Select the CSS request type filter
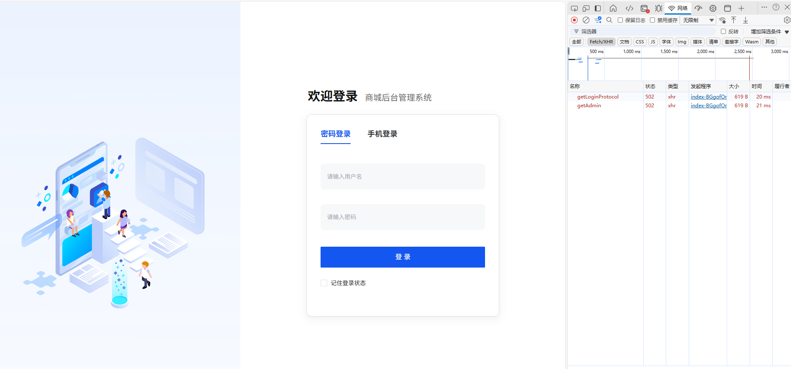The height and width of the screenshot is (369, 791). pos(639,42)
